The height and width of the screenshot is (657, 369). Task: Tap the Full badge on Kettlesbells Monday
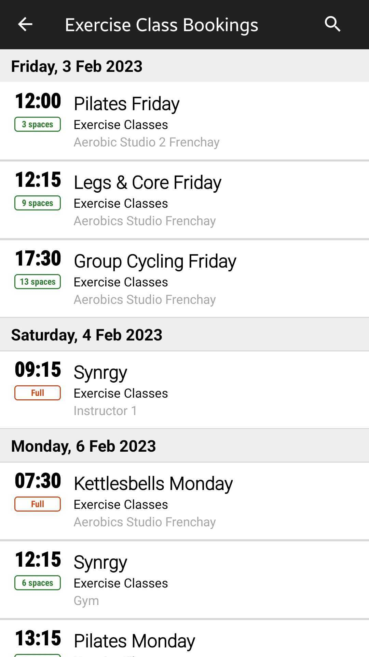click(38, 504)
